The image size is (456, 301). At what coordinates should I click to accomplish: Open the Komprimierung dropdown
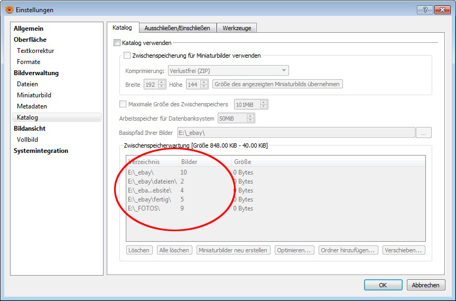coord(228,70)
